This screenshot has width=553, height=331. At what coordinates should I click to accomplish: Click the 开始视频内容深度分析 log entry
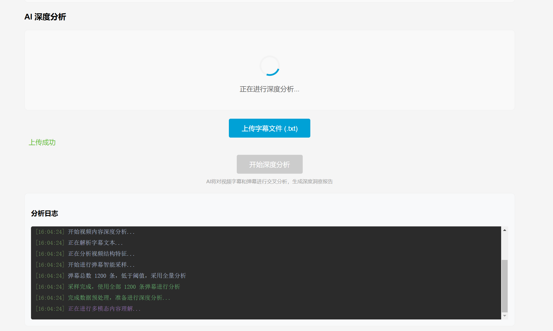point(101,232)
